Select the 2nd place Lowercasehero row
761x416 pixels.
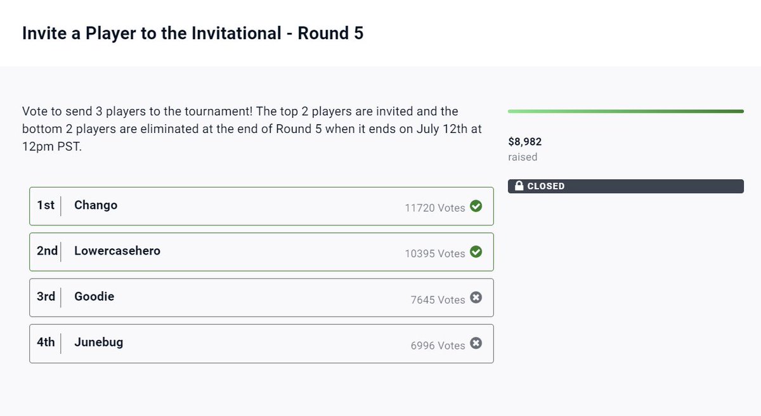(x=261, y=252)
